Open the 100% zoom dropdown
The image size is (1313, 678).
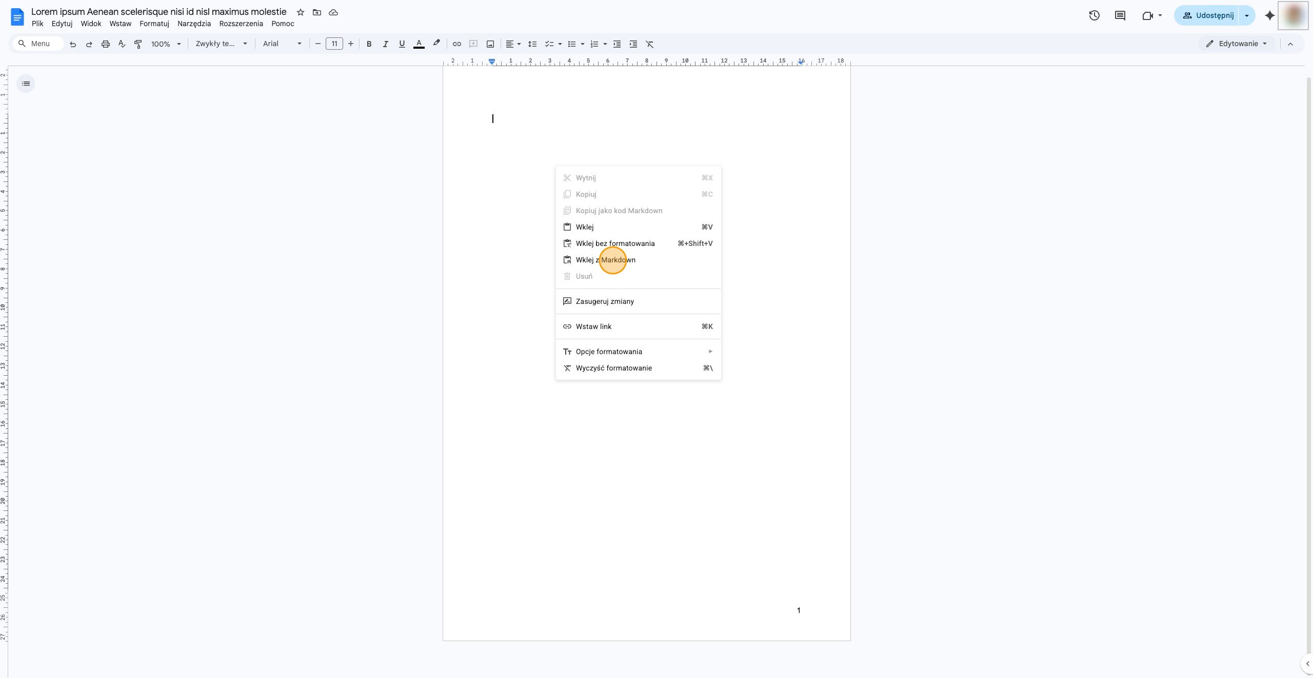[166, 44]
